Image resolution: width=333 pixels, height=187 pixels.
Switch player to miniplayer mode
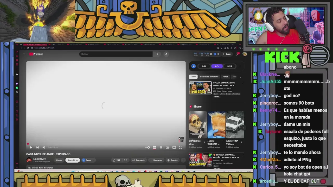pos(168,147)
